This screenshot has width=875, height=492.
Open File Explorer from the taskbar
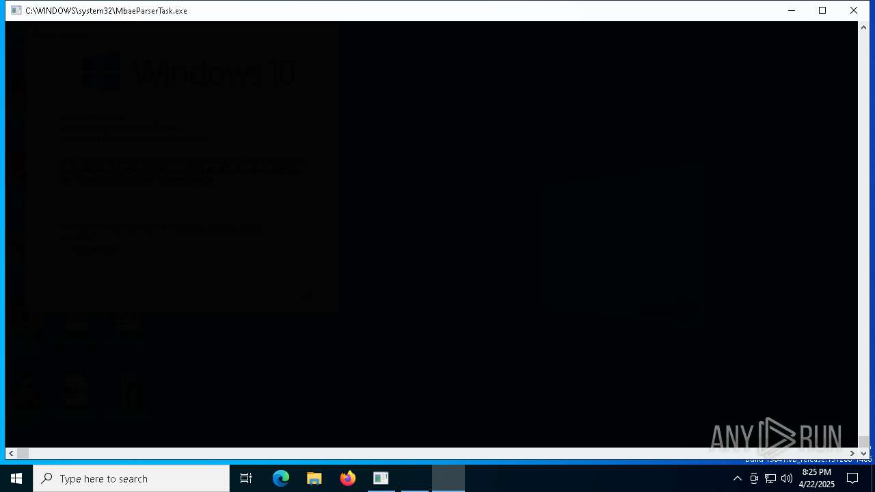(x=314, y=478)
